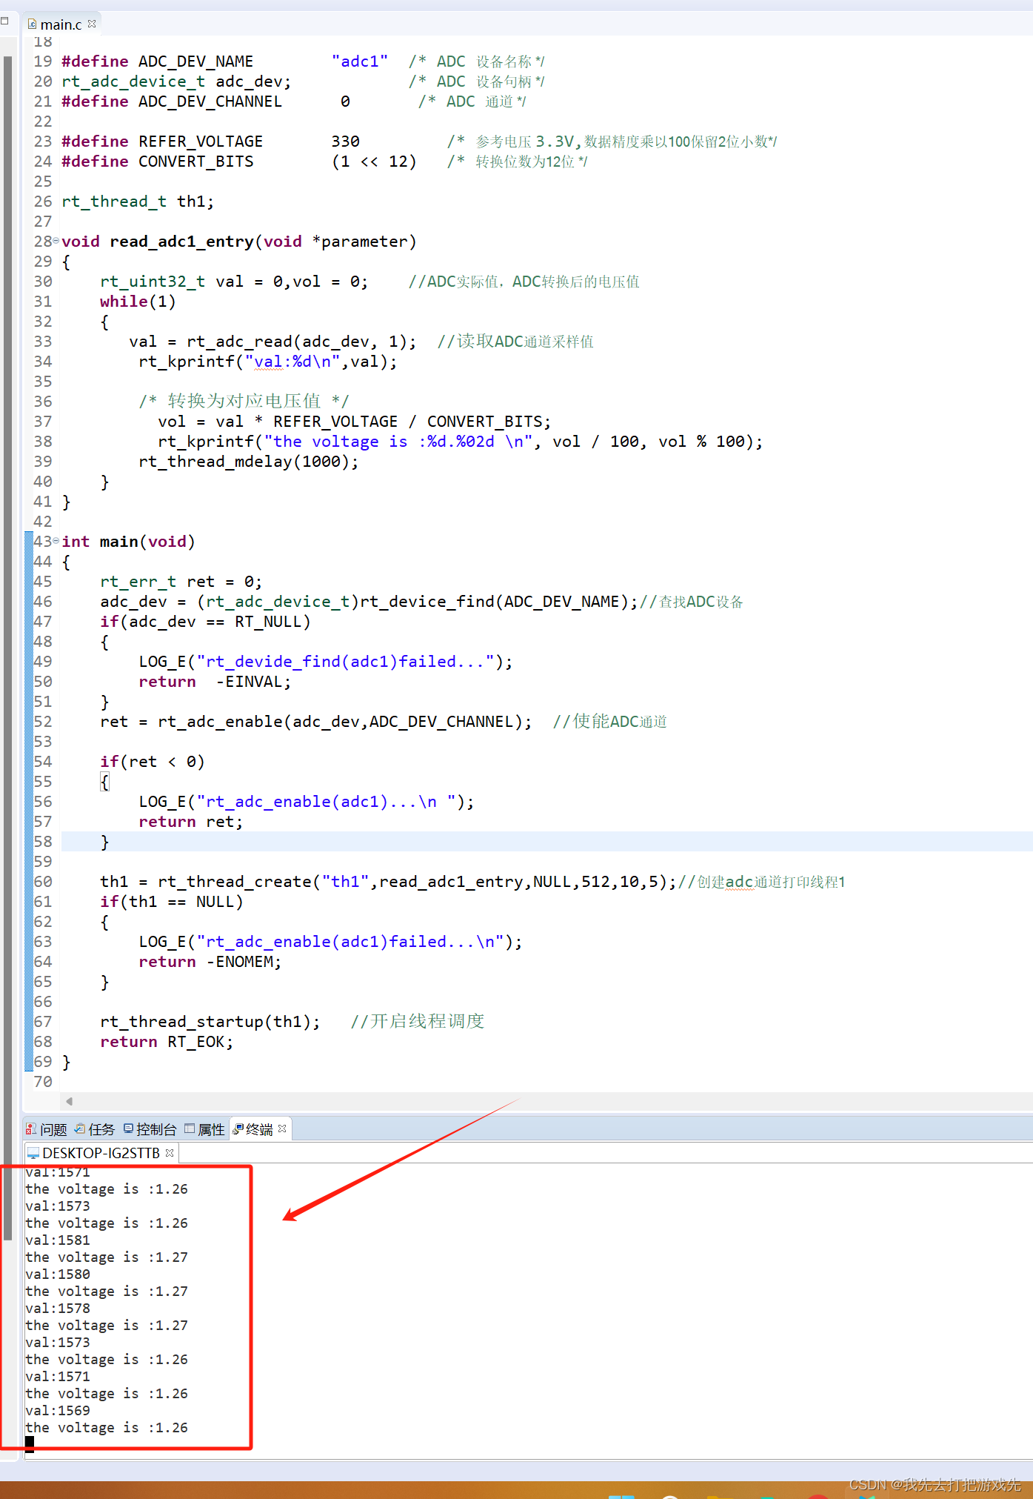This screenshot has height=1499, width=1033.
Task: Click 'rt_err_t ret = 0;' on line 45
Action: pos(181,582)
